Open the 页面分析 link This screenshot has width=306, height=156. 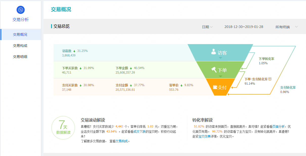click(279, 127)
